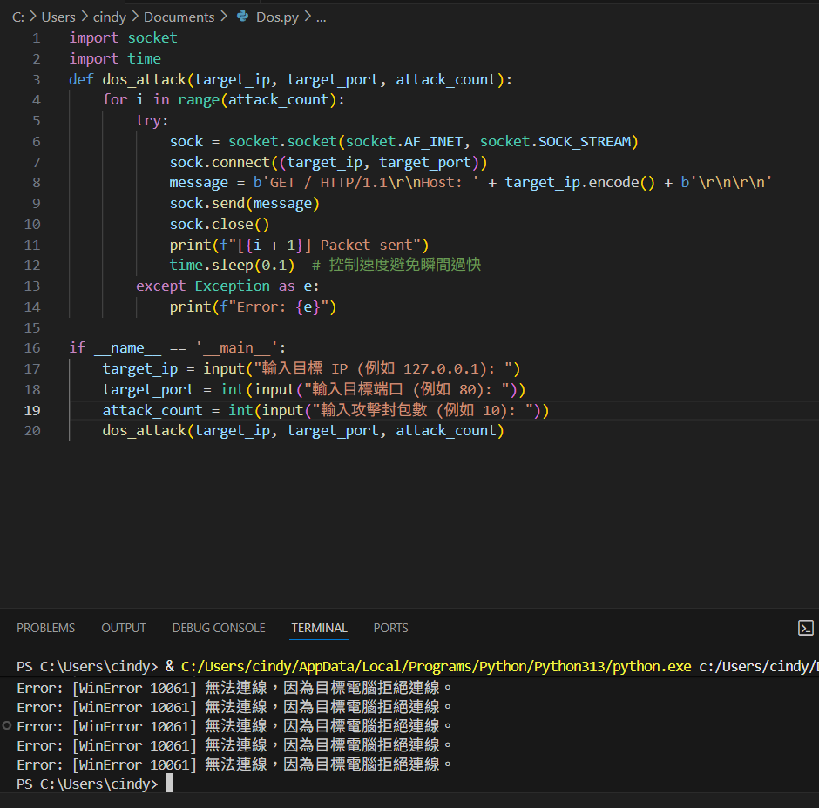Click the C: drive breadcrumb

click(x=18, y=17)
